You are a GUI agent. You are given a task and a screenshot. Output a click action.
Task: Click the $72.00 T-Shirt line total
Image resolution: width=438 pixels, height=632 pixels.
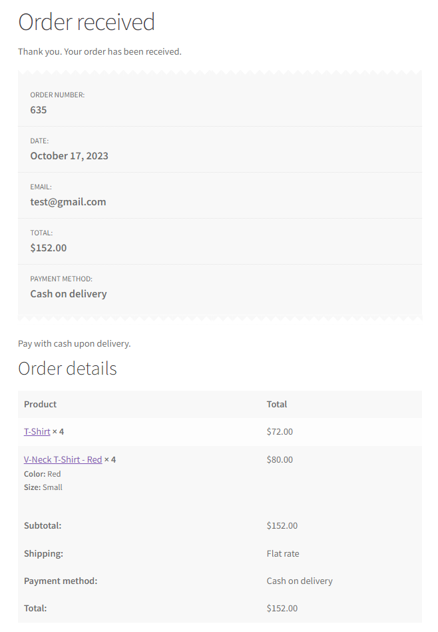click(280, 431)
